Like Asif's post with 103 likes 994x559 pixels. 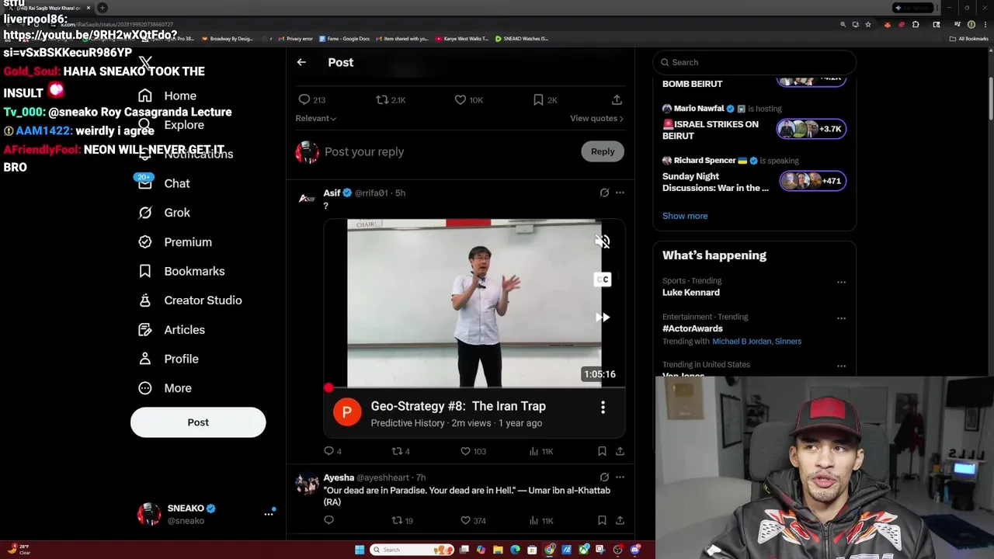[x=473, y=451]
